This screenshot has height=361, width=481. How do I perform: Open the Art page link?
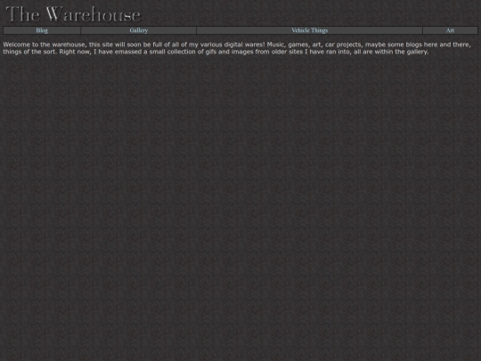point(450,30)
